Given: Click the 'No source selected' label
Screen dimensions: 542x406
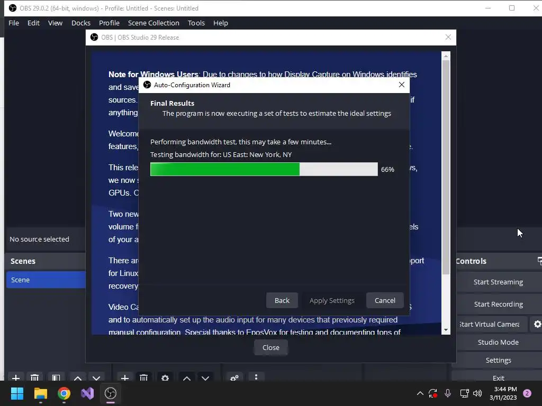Looking at the screenshot, I should click(39, 239).
